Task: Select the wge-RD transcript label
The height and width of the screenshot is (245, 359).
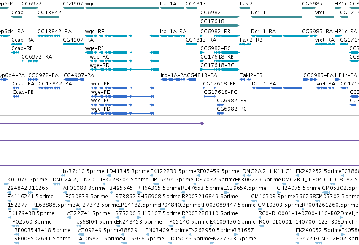Action: 100,65
